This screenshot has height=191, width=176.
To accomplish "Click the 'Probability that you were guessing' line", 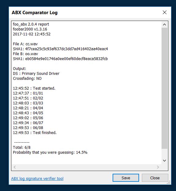I will (x=50, y=152).
